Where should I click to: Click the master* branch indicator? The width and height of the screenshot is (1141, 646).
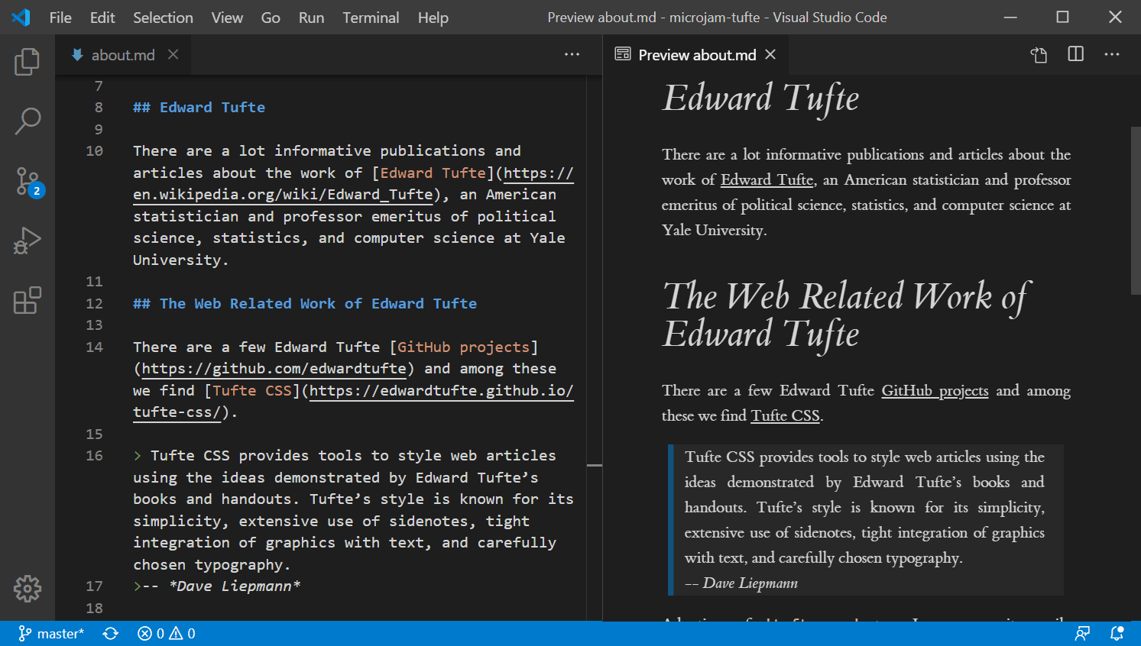pyautogui.click(x=51, y=633)
